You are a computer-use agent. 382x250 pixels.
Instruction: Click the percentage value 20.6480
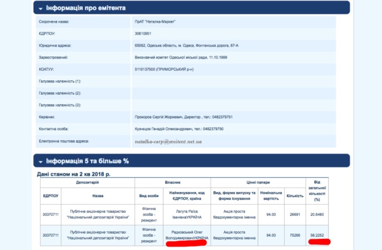pos(317,216)
